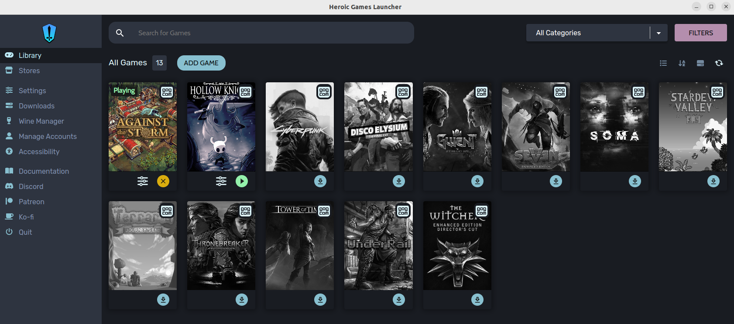This screenshot has height=324, width=734.
Task: Click the ADD GAME button
Action: click(x=201, y=63)
